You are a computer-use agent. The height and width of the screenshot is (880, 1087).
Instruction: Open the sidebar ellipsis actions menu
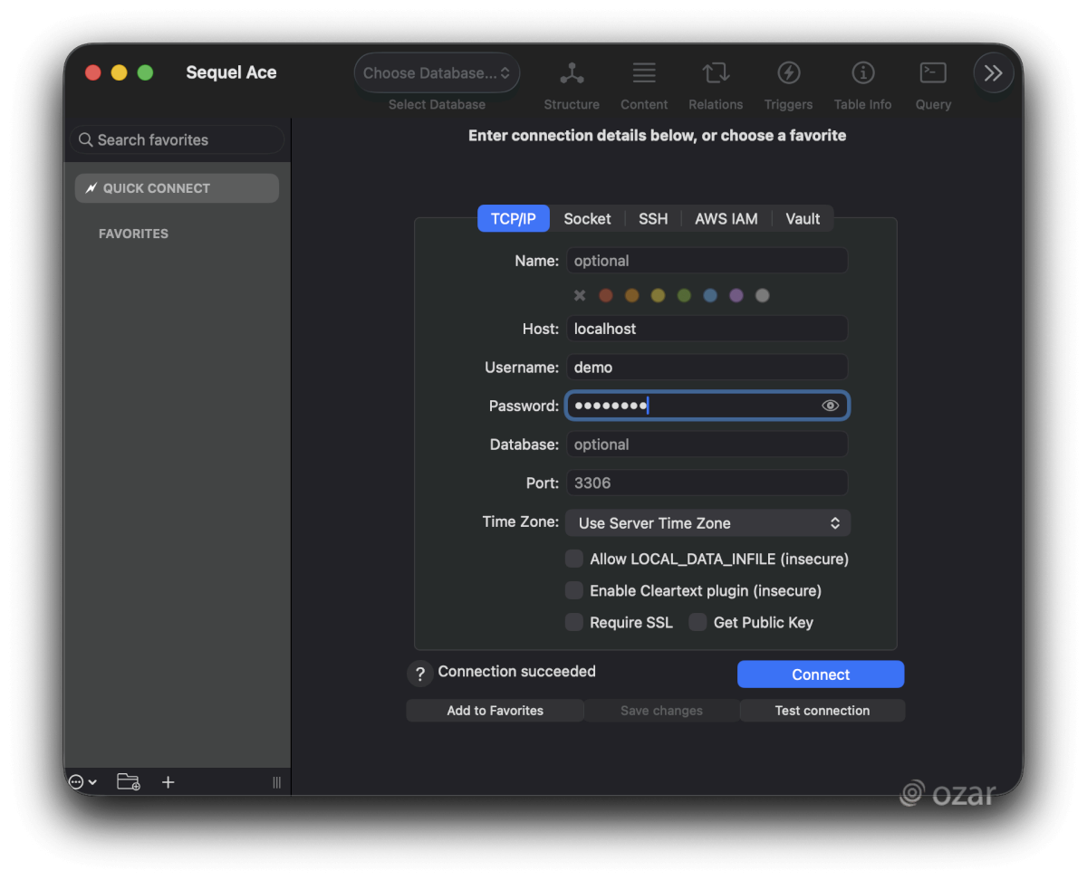pyautogui.click(x=82, y=782)
